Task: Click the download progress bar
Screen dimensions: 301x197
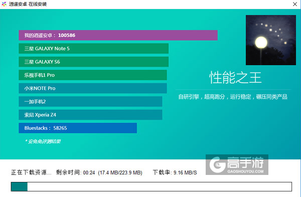Action: pyautogui.click(x=152, y=186)
